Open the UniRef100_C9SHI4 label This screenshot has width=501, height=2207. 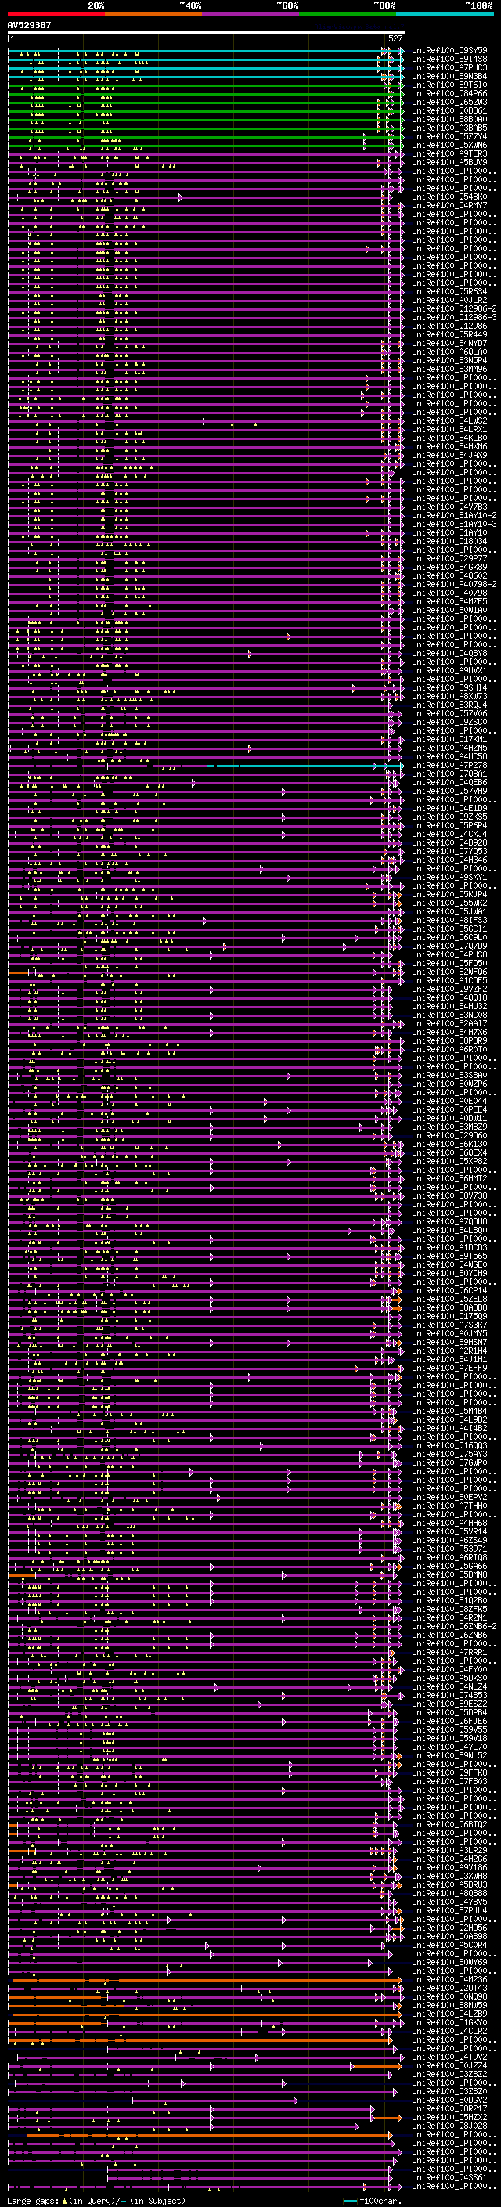(x=449, y=688)
